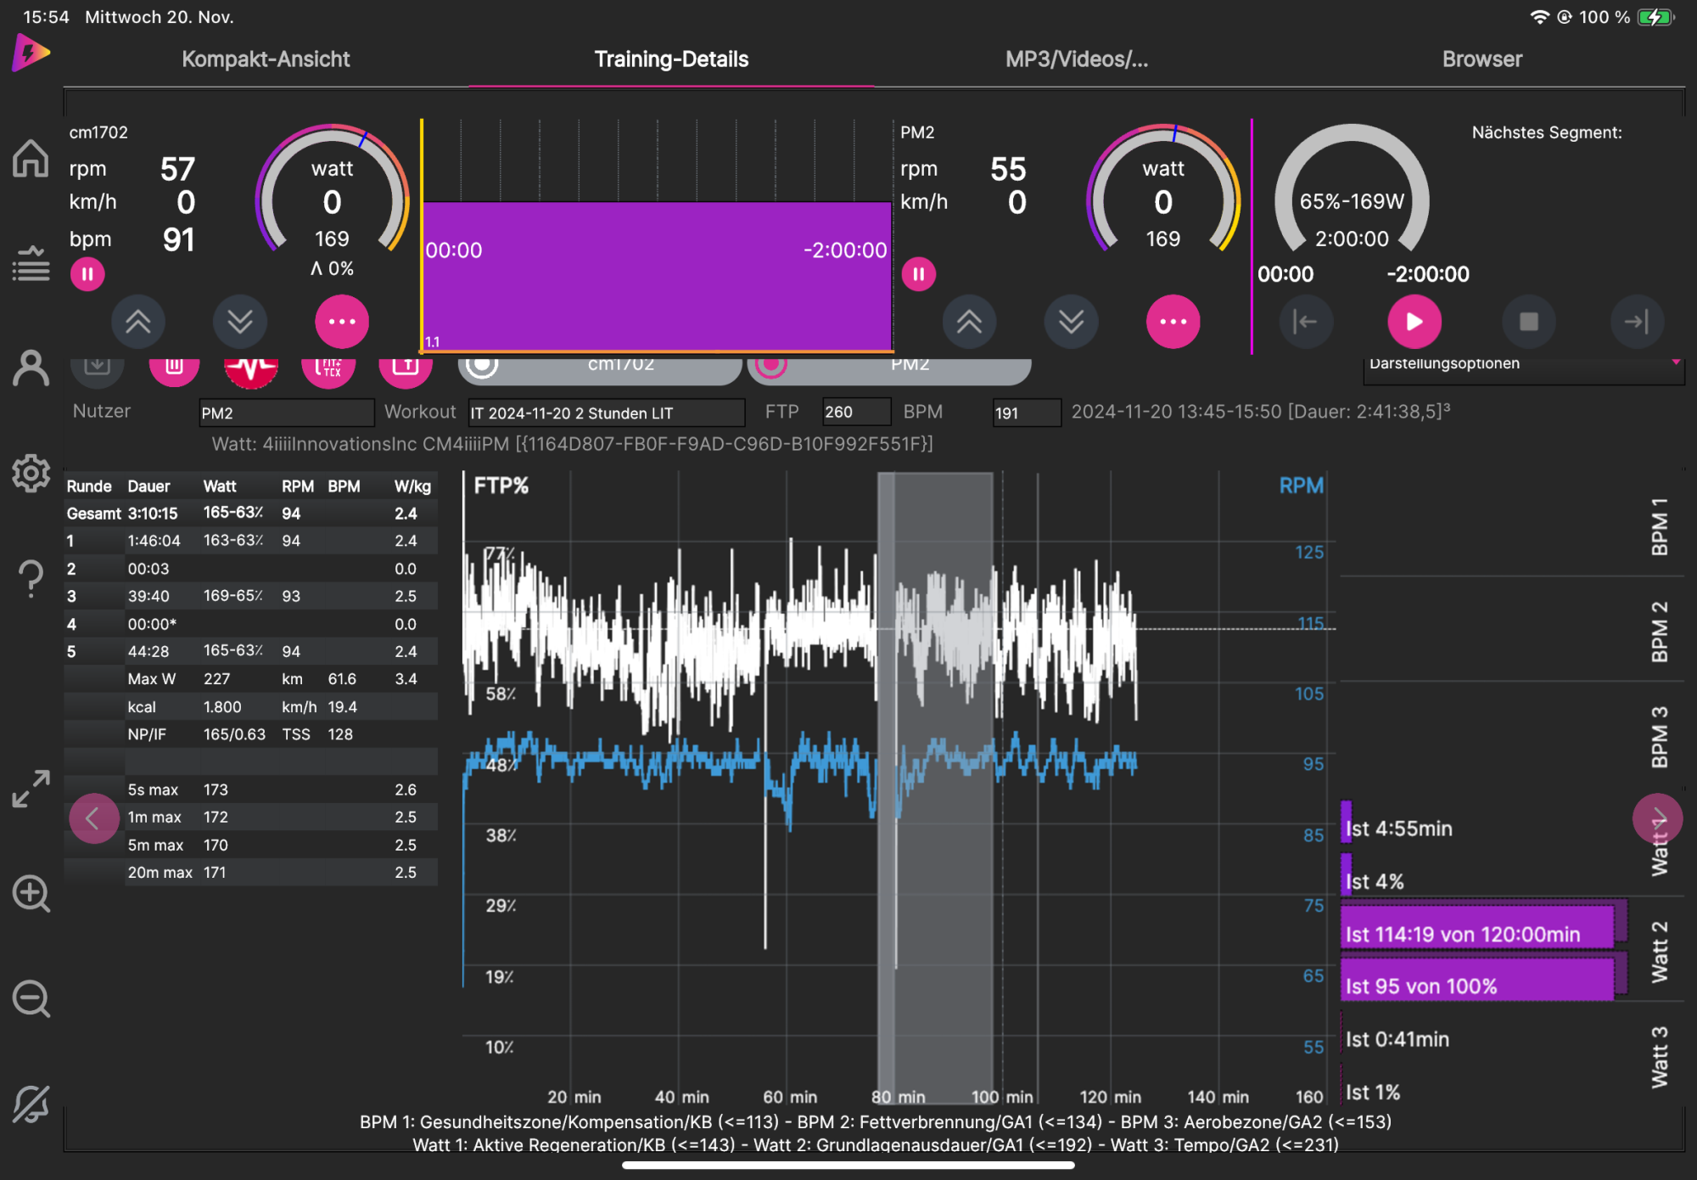Click NP/IF value 165/0.63
The height and width of the screenshot is (1180, 1697).
(234, 734)
